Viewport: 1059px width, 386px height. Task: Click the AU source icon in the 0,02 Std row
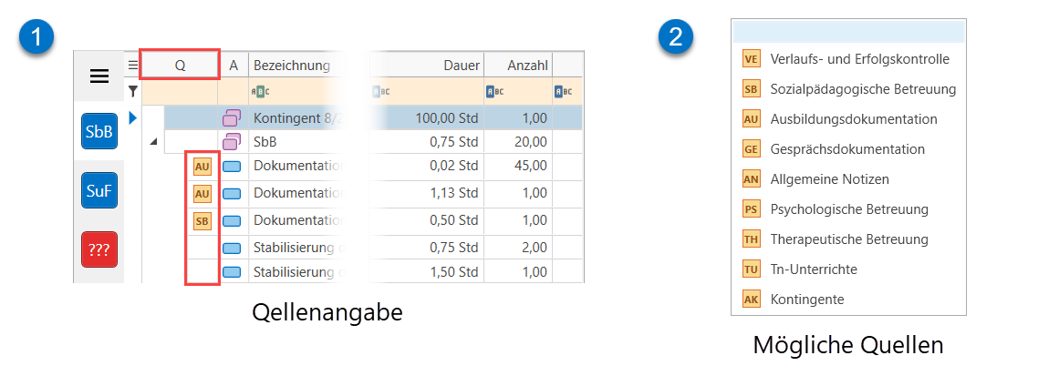click(x=202, y=167)
